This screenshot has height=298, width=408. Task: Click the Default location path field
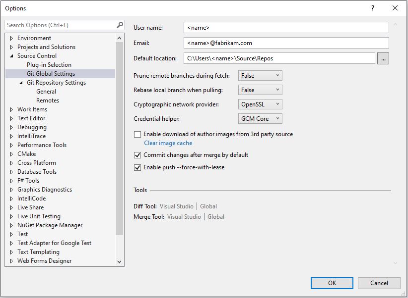click(x=279, y=58)
